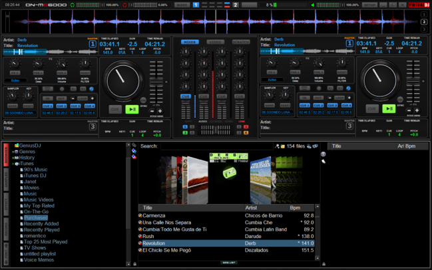Click pitch bend minus on left deck
The height and width of the screenshot is (270, 432).
tap(152, 111)
